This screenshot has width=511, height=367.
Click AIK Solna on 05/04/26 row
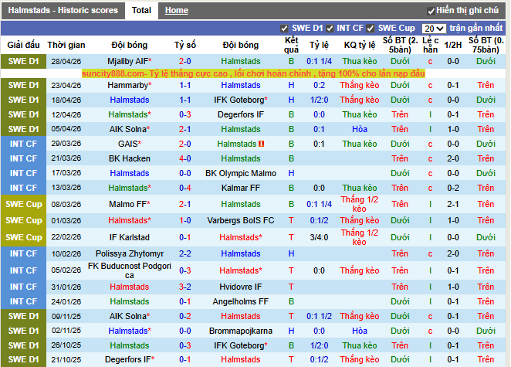point(130,130)
